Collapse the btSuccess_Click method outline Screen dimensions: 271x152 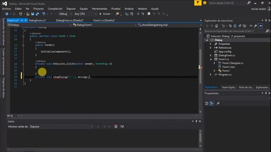[23, 64]
